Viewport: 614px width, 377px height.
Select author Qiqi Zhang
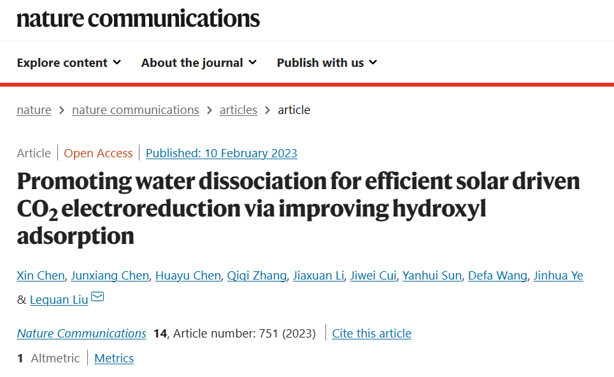tap(257, 276)
